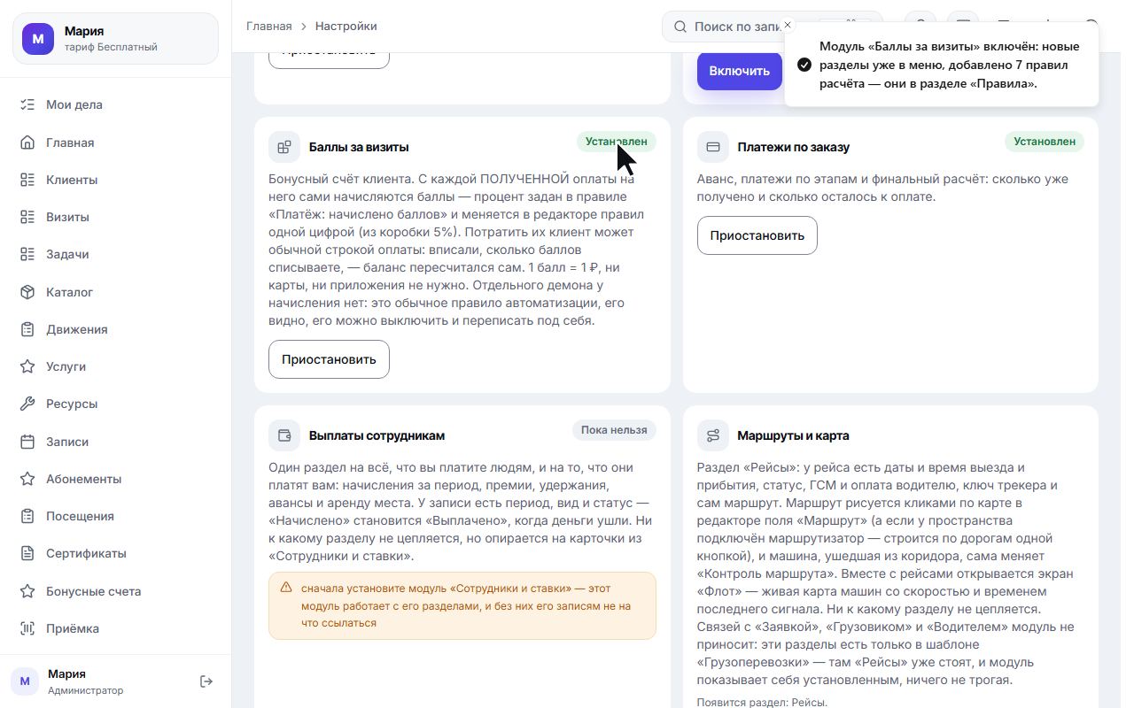Click the Посещения clipboard icon
The width and height of the screenshot is (1134, 708).
coord(27,516)
